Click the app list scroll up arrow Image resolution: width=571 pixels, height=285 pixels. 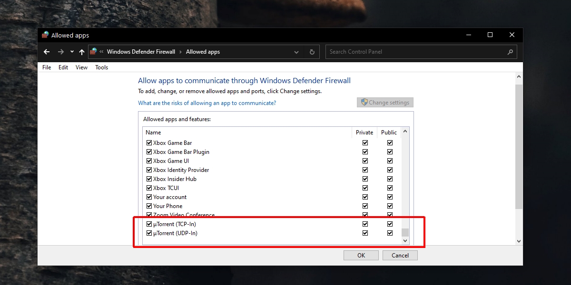point(405,132)
